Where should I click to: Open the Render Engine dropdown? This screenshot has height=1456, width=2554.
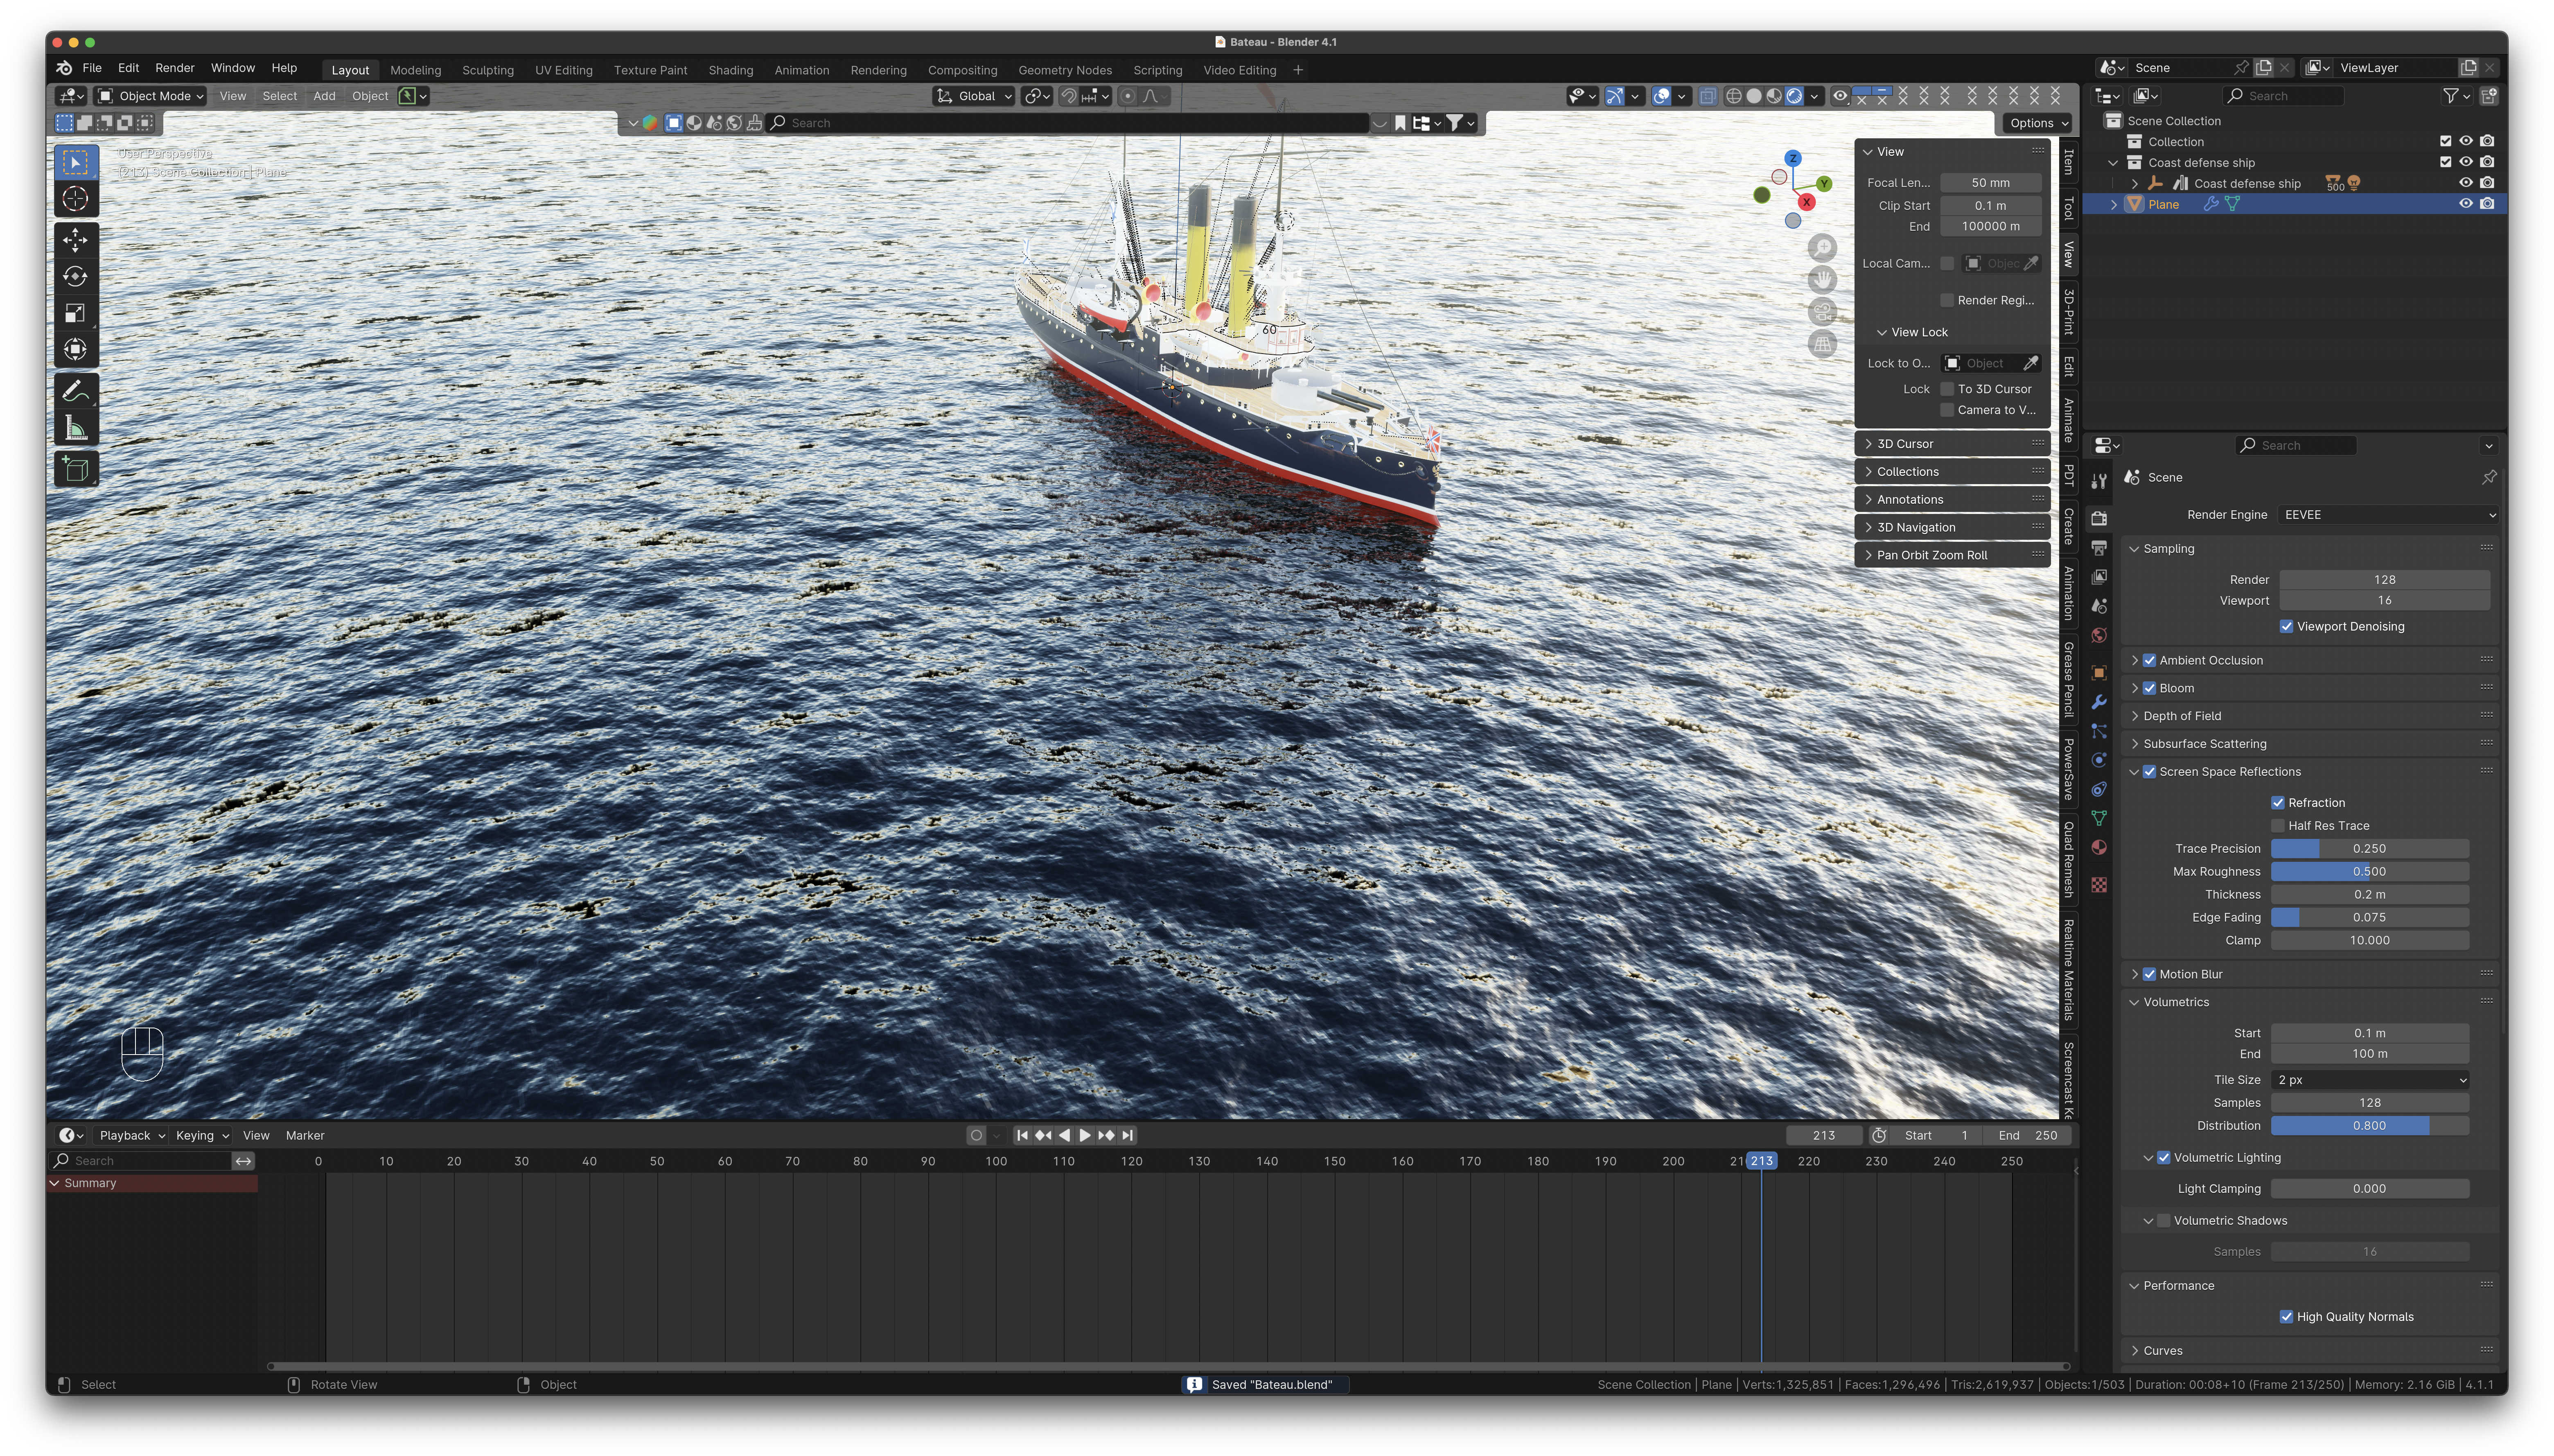click(x=2388, y=515)
